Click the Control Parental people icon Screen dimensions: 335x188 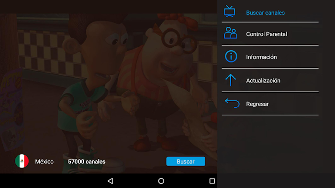pyautogui.click(x=231, y=33)
